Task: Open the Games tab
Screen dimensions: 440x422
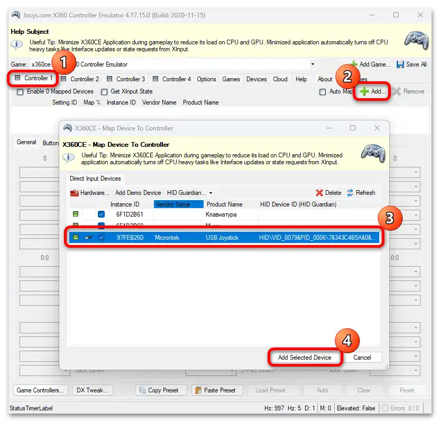Action: pos(231,79)
